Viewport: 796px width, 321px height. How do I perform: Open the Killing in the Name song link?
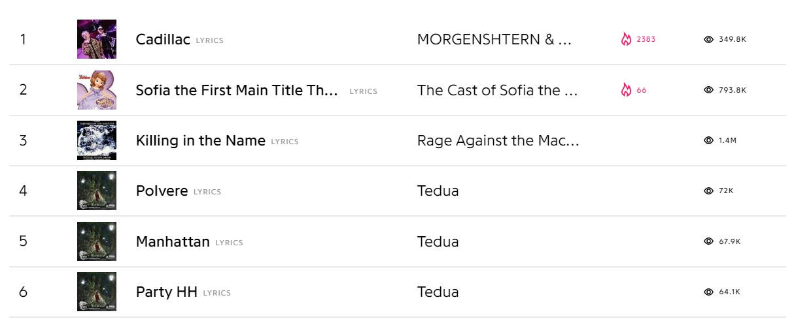coord(200,141)
